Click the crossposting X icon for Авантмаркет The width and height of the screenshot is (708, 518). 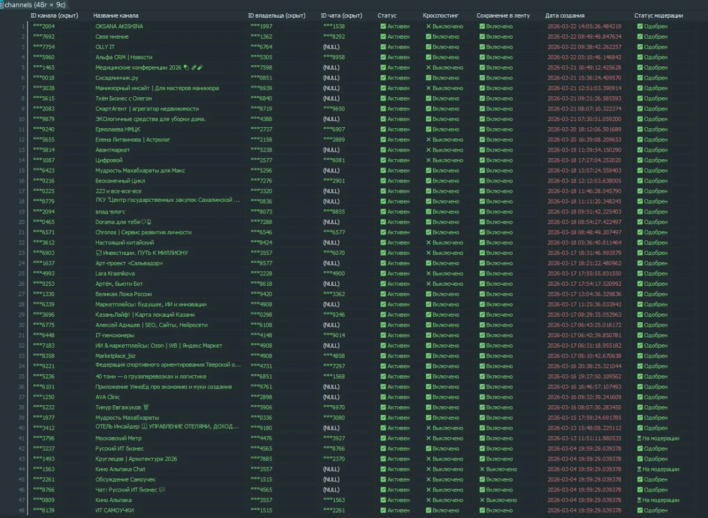click(x=429, y=150)
